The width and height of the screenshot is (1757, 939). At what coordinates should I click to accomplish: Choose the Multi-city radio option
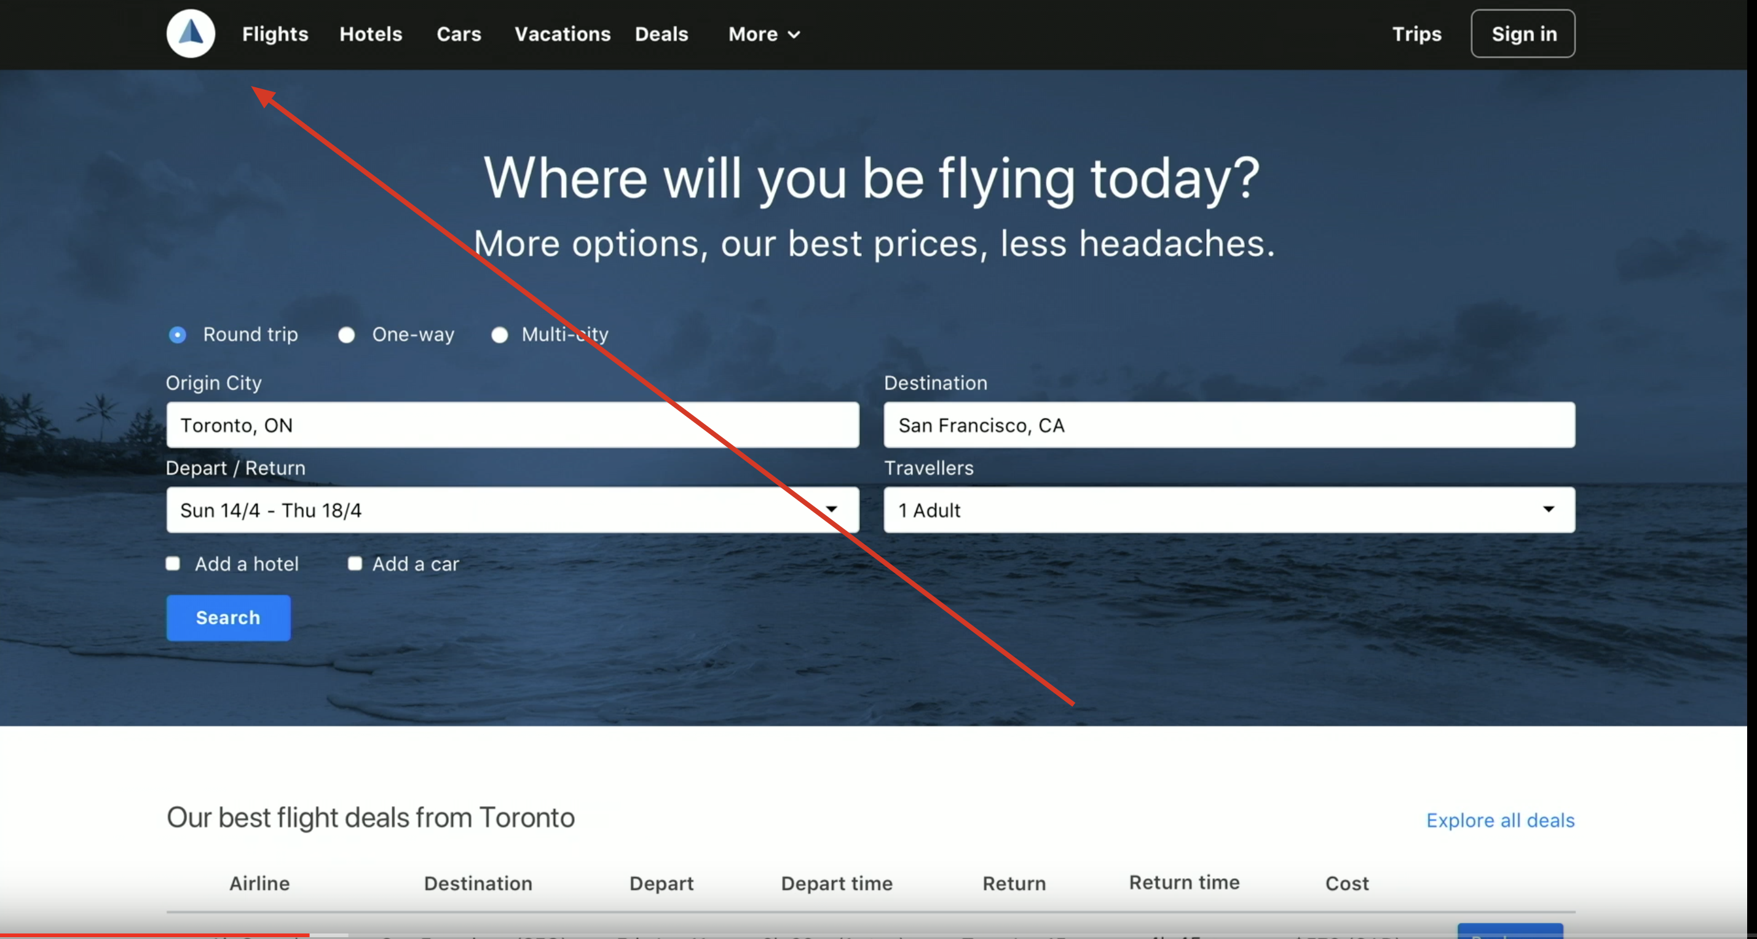499,335
